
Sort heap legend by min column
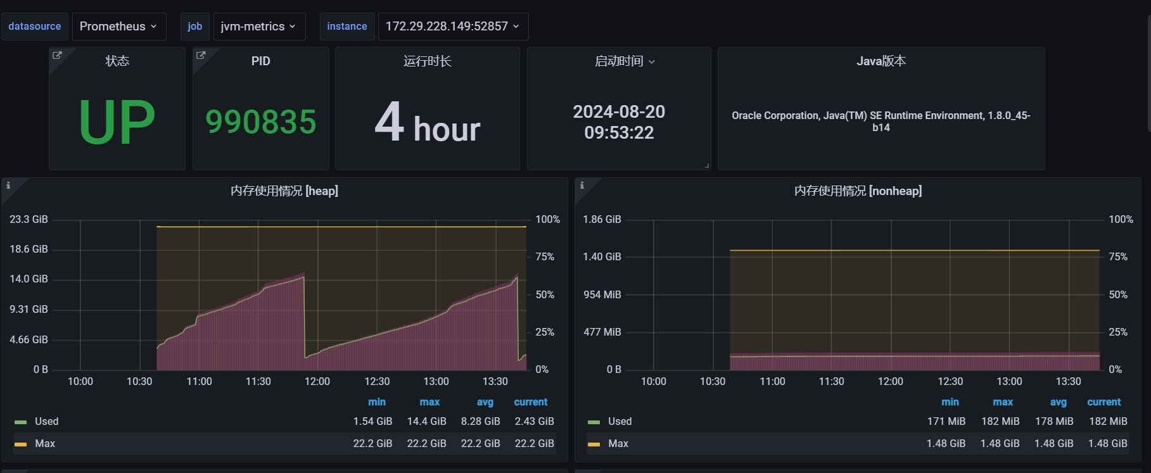click(377, 402)
